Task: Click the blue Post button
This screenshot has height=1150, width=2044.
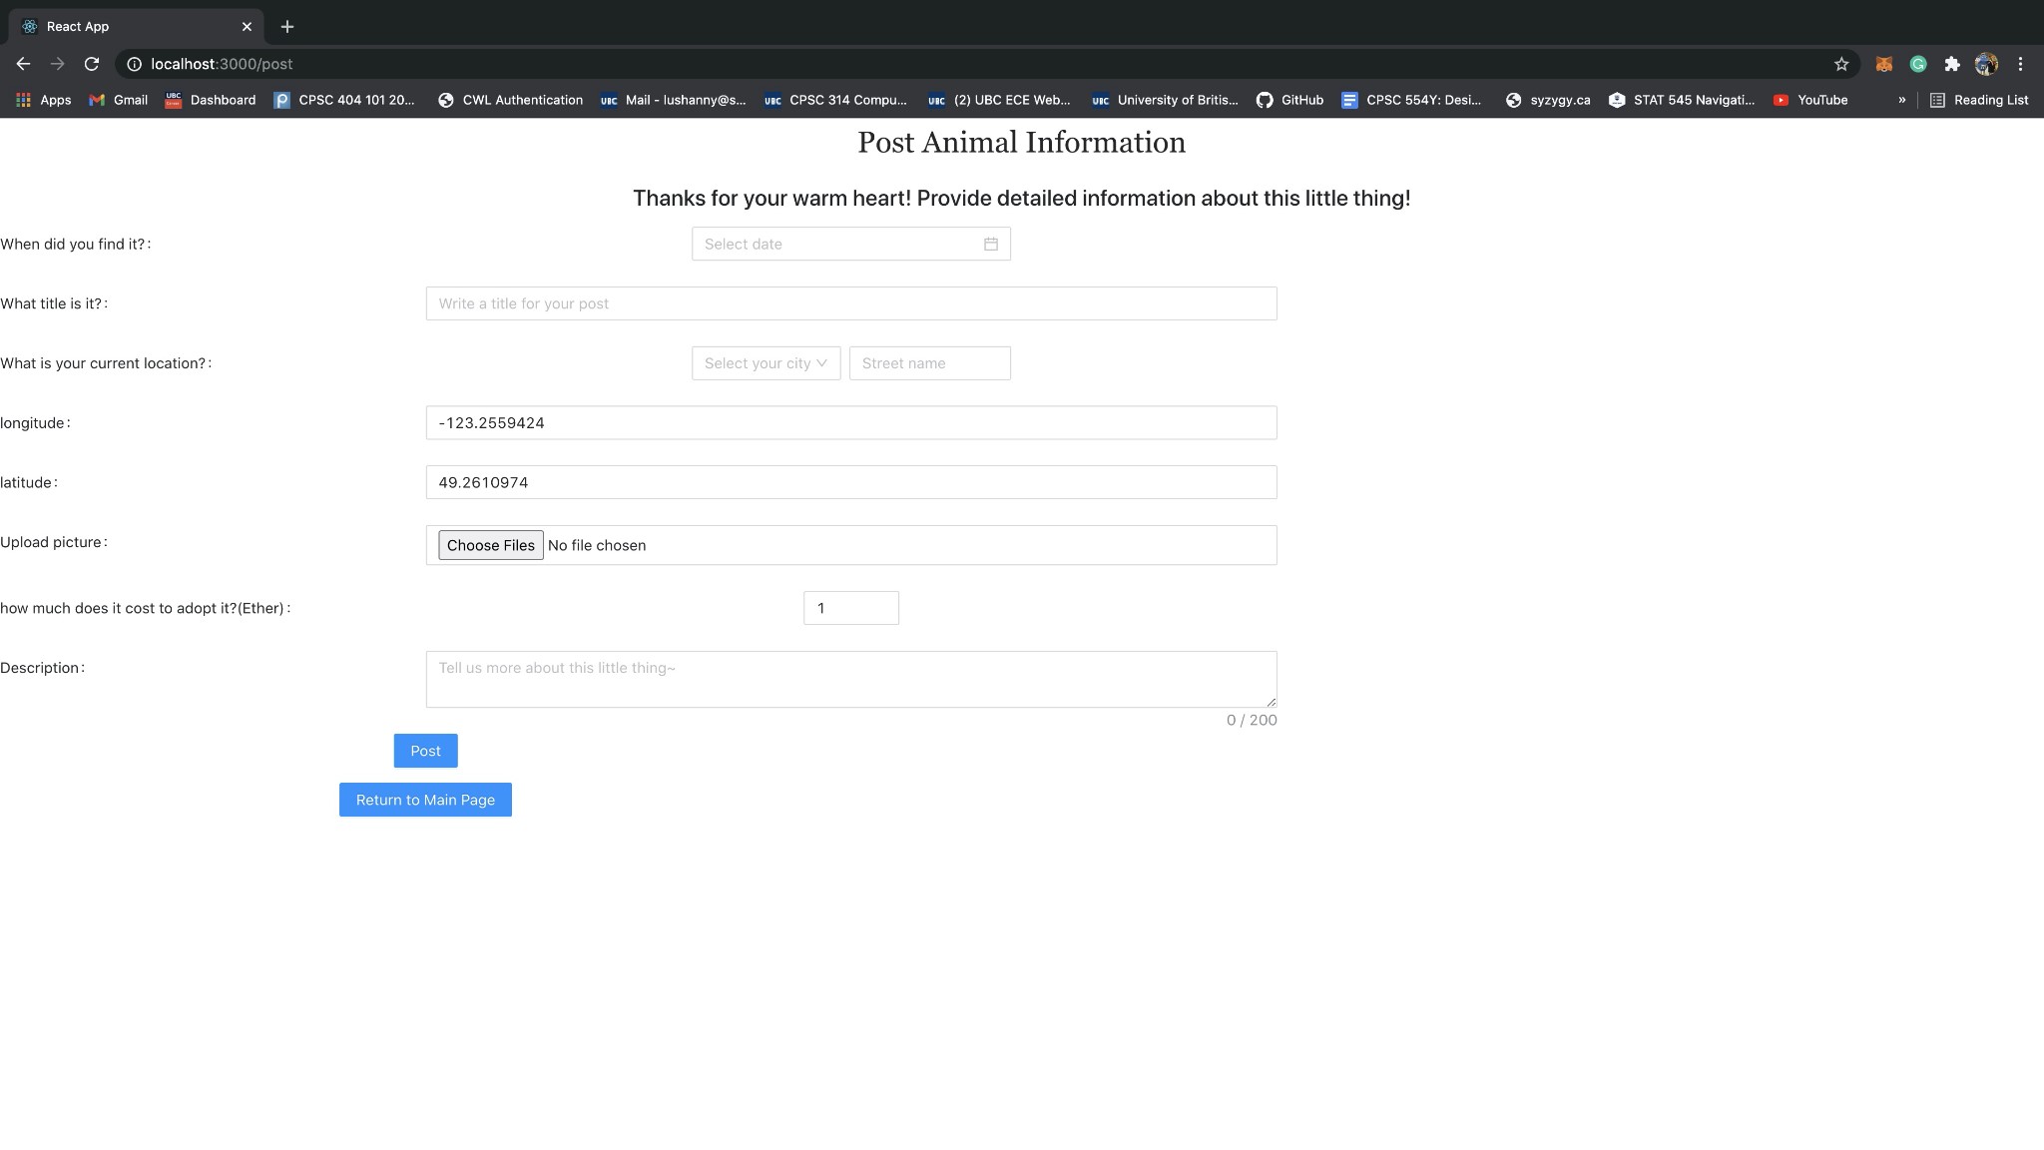Action: [x=425, y=751]
